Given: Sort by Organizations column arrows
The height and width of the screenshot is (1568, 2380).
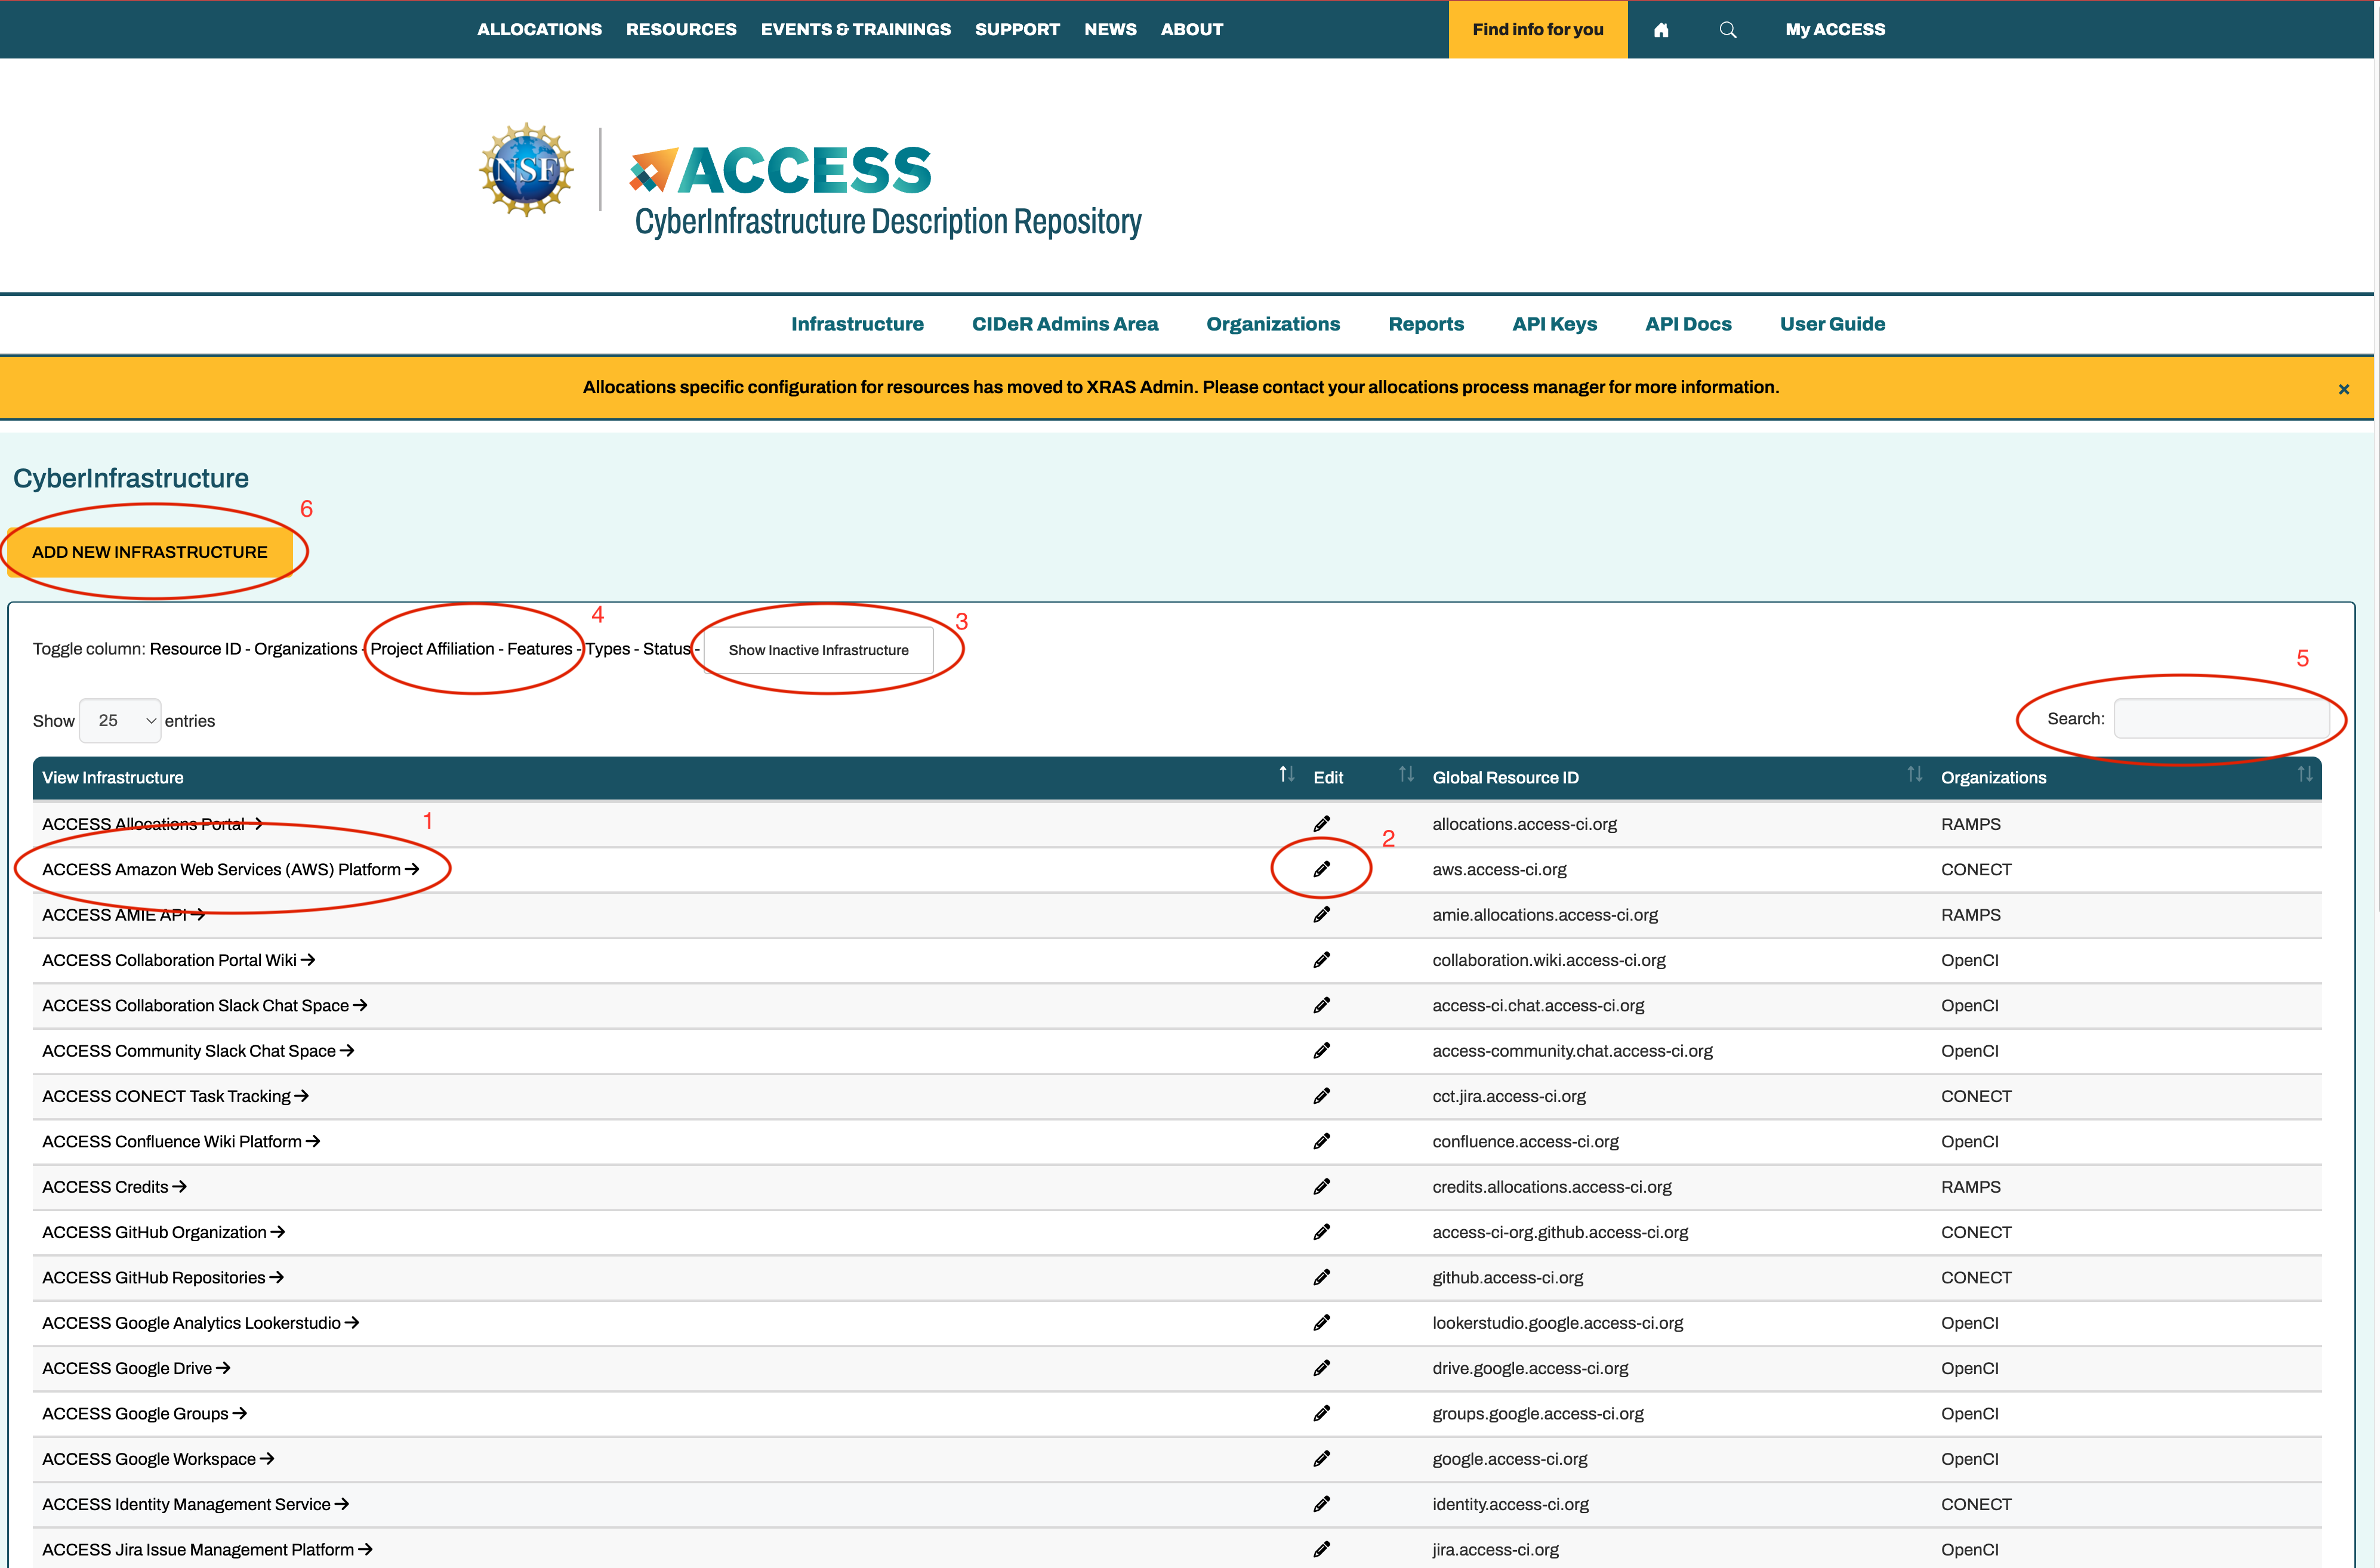Looking at the screenshot, I should pos(2305,775).
